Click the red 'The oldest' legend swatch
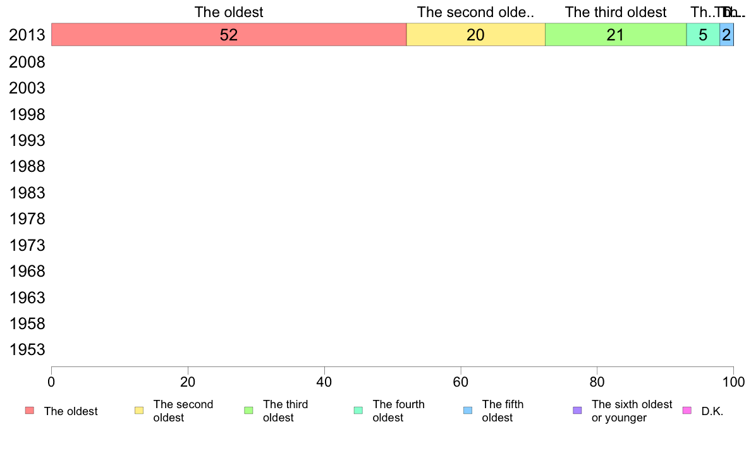The image size is (751, 465). click(x=30, y=411)
